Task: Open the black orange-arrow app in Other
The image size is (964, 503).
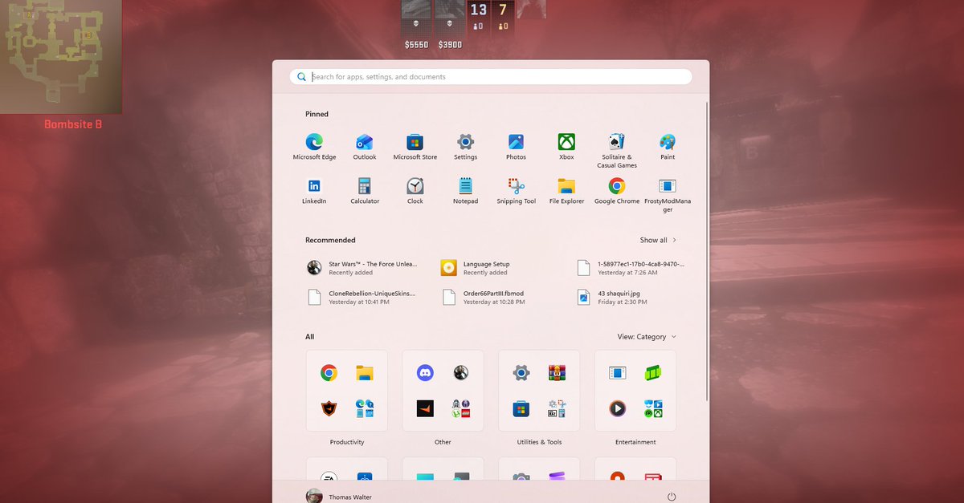Action: (x=425, y=408)
